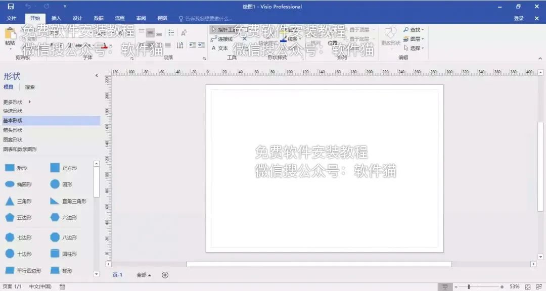Toggle bullet list in the Paragraph group
Image resolution: width=546 pixels, height=291 pixels.
pos(171,32)
